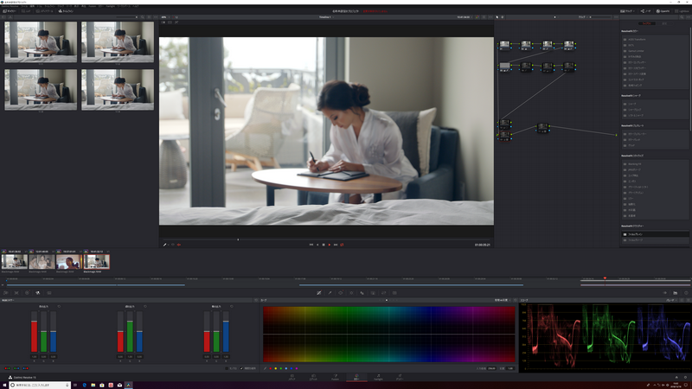This screenshot has width=692, height=389.
Task: Open the Sizing palette icon
Action: coord(383,293)
